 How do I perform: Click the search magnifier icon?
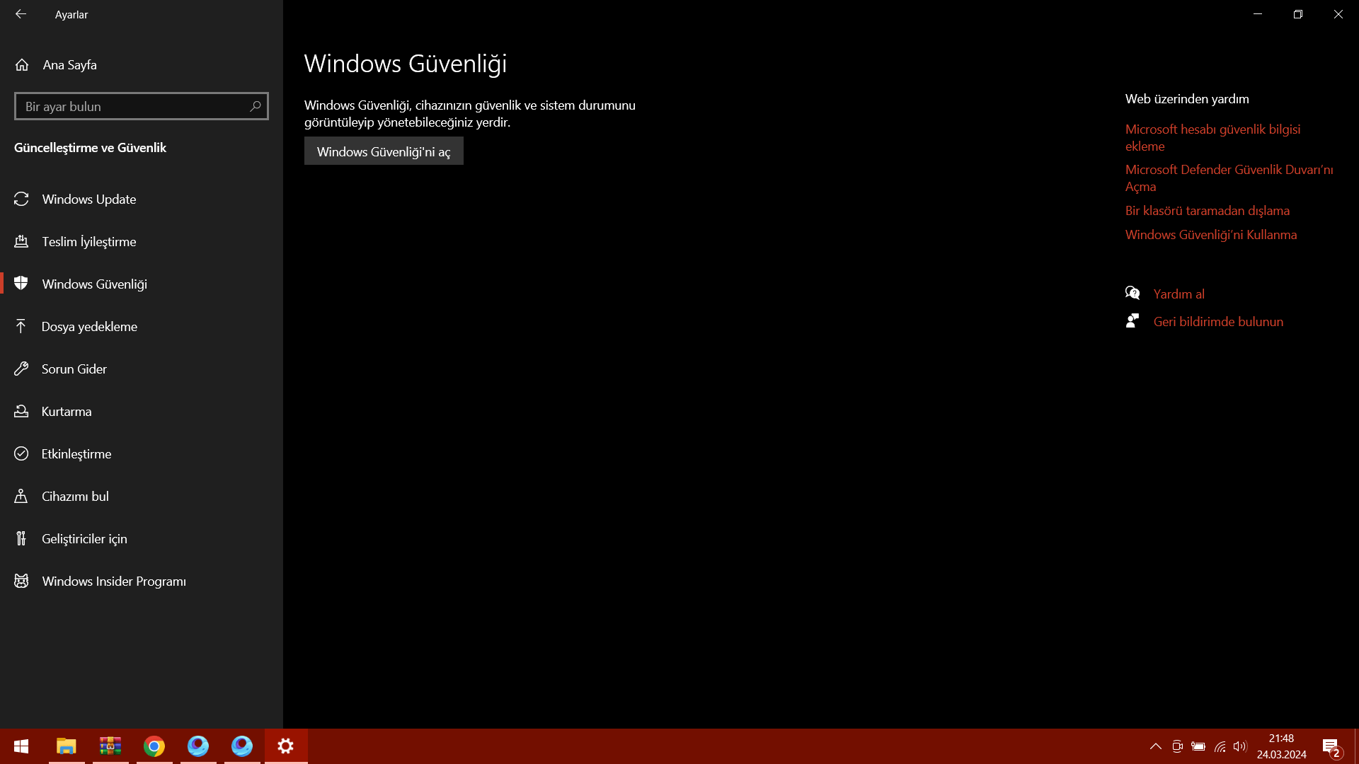(x=256, y=106)
